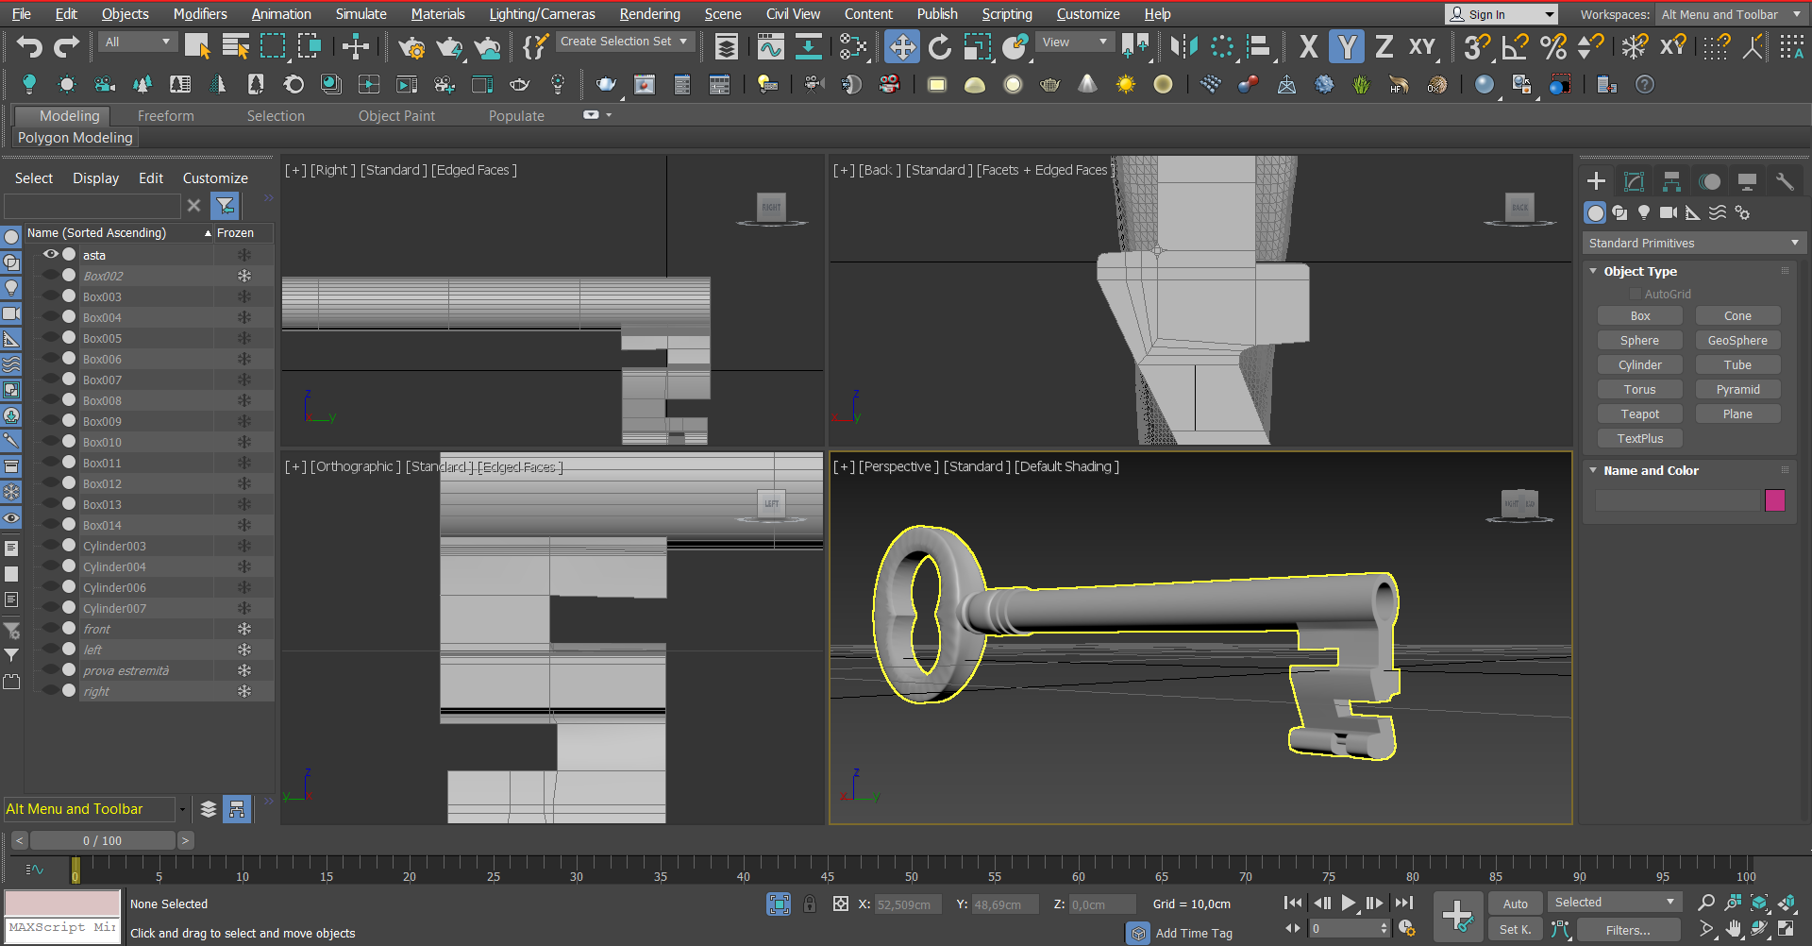The width and height of the screenshot is (1812, 946).
Task: Toggle visibility eye for asta object
Action: point(51,255)
